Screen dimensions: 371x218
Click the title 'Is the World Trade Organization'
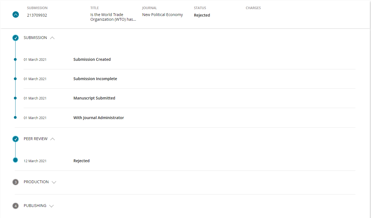tap(113, 17)
